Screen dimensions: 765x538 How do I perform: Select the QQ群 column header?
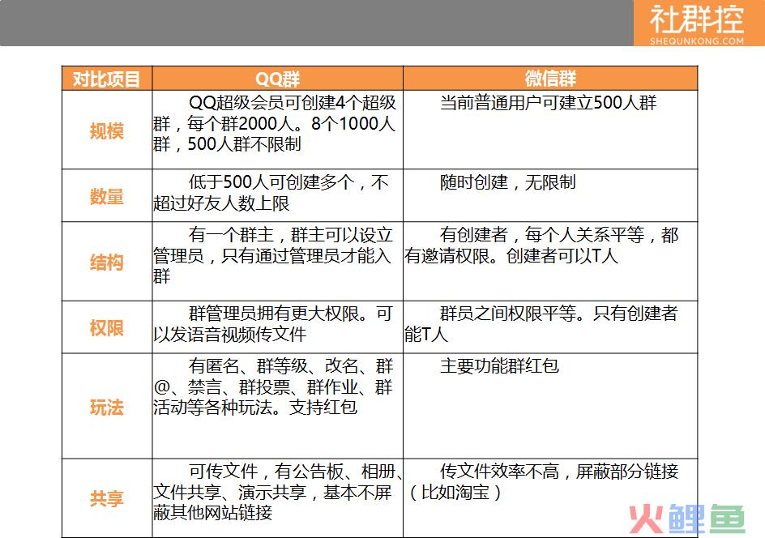pyautogui.click(x=278, y=79)
